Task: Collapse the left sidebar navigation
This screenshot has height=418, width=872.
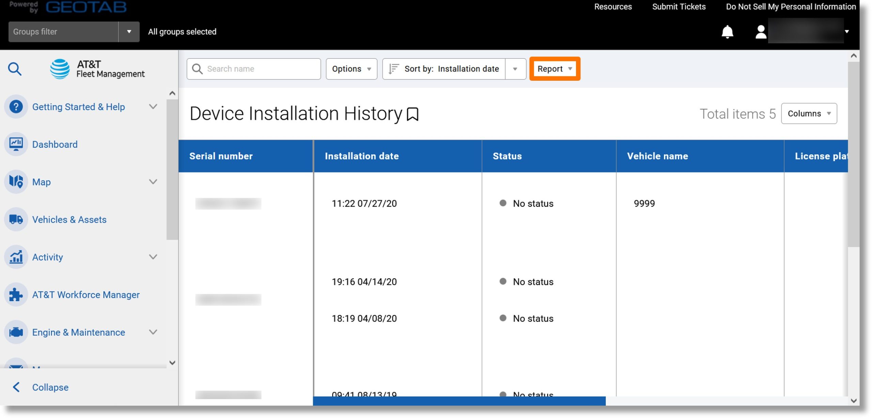Action: click(x=49, y=387)
